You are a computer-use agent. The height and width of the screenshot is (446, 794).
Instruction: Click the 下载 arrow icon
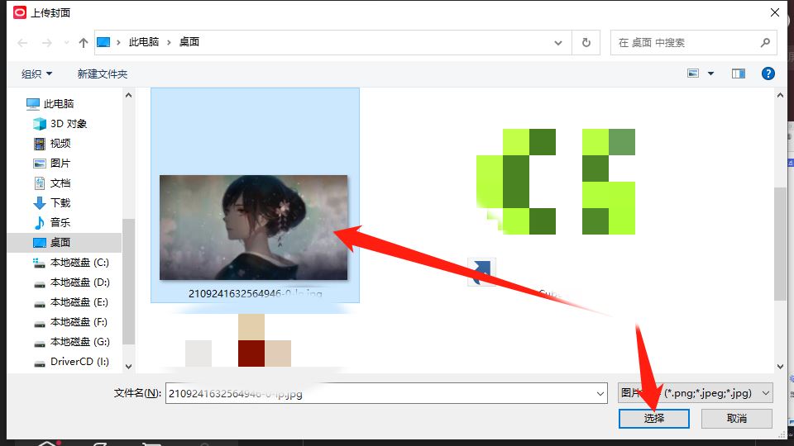pyautogui.click(x=40, y=203)
